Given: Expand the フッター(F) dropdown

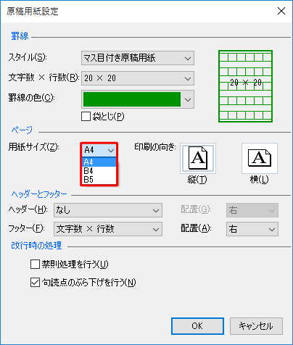Looking at the screenshot, I should pos(108,229).
